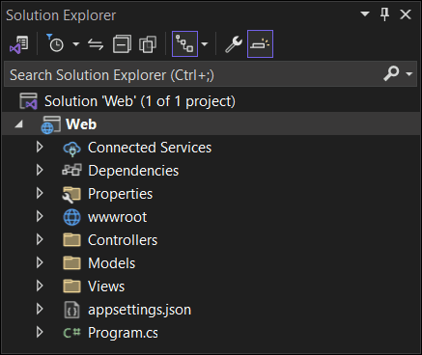The height and width of the screenshot is (355, 422).
Task: Expand the wwwroot node
Action: click(40, 216)
